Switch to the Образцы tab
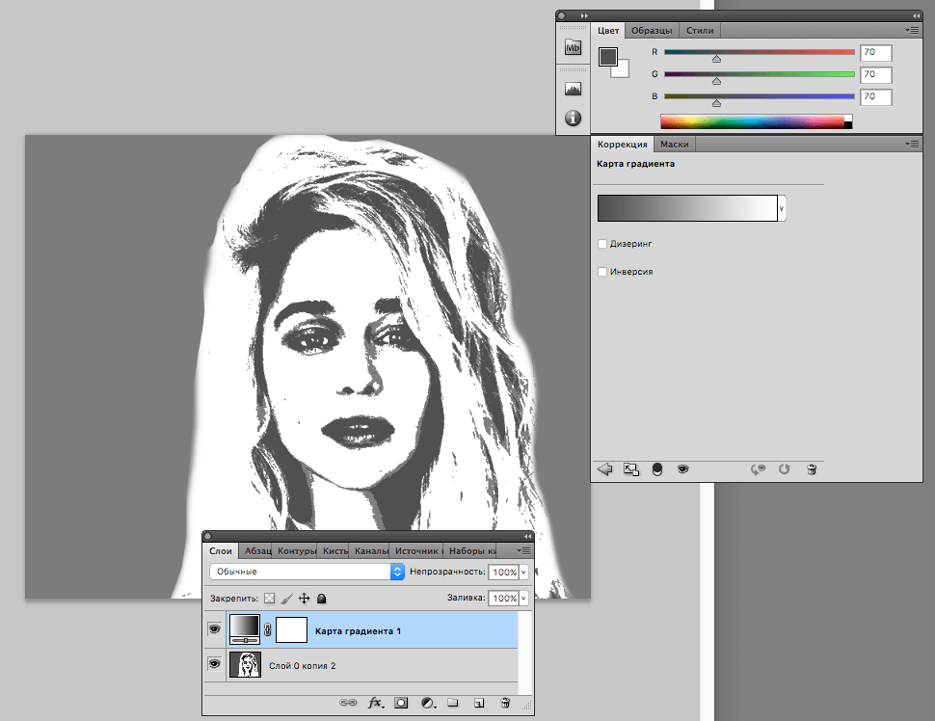This screenshot has height=721, width=935. click(x=652, y=31)
